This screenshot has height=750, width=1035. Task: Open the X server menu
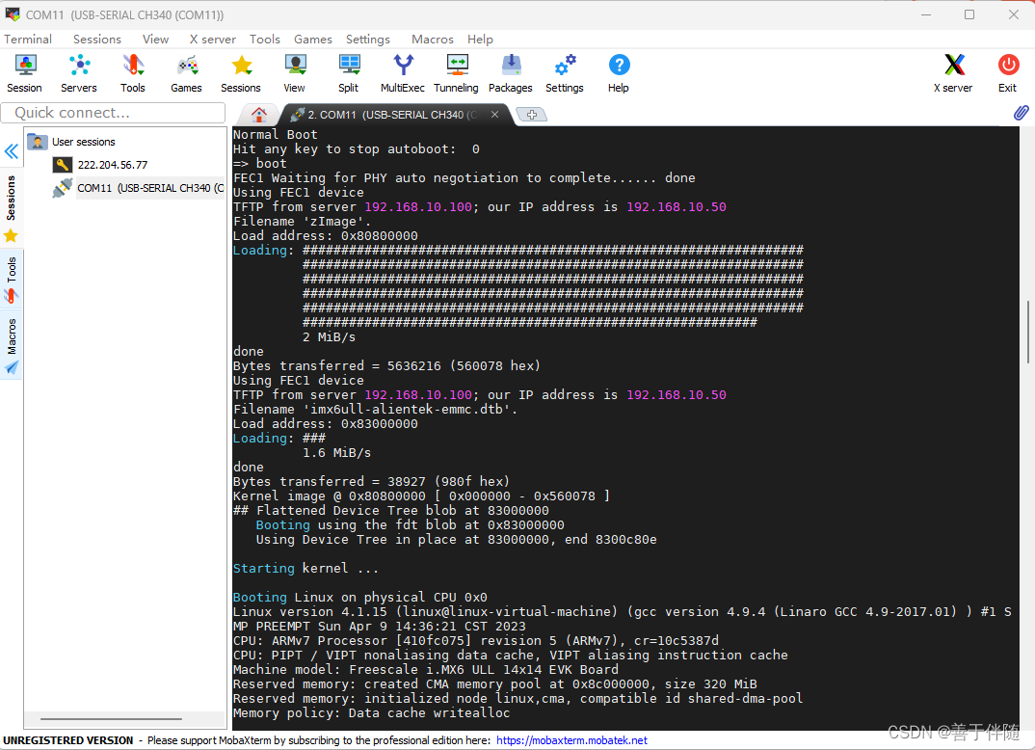[213, 39]
